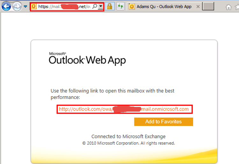Click the Outlook favicon in address bar
Image resolution: width=239 pixels, height=164 pixels.
point(34,6)
